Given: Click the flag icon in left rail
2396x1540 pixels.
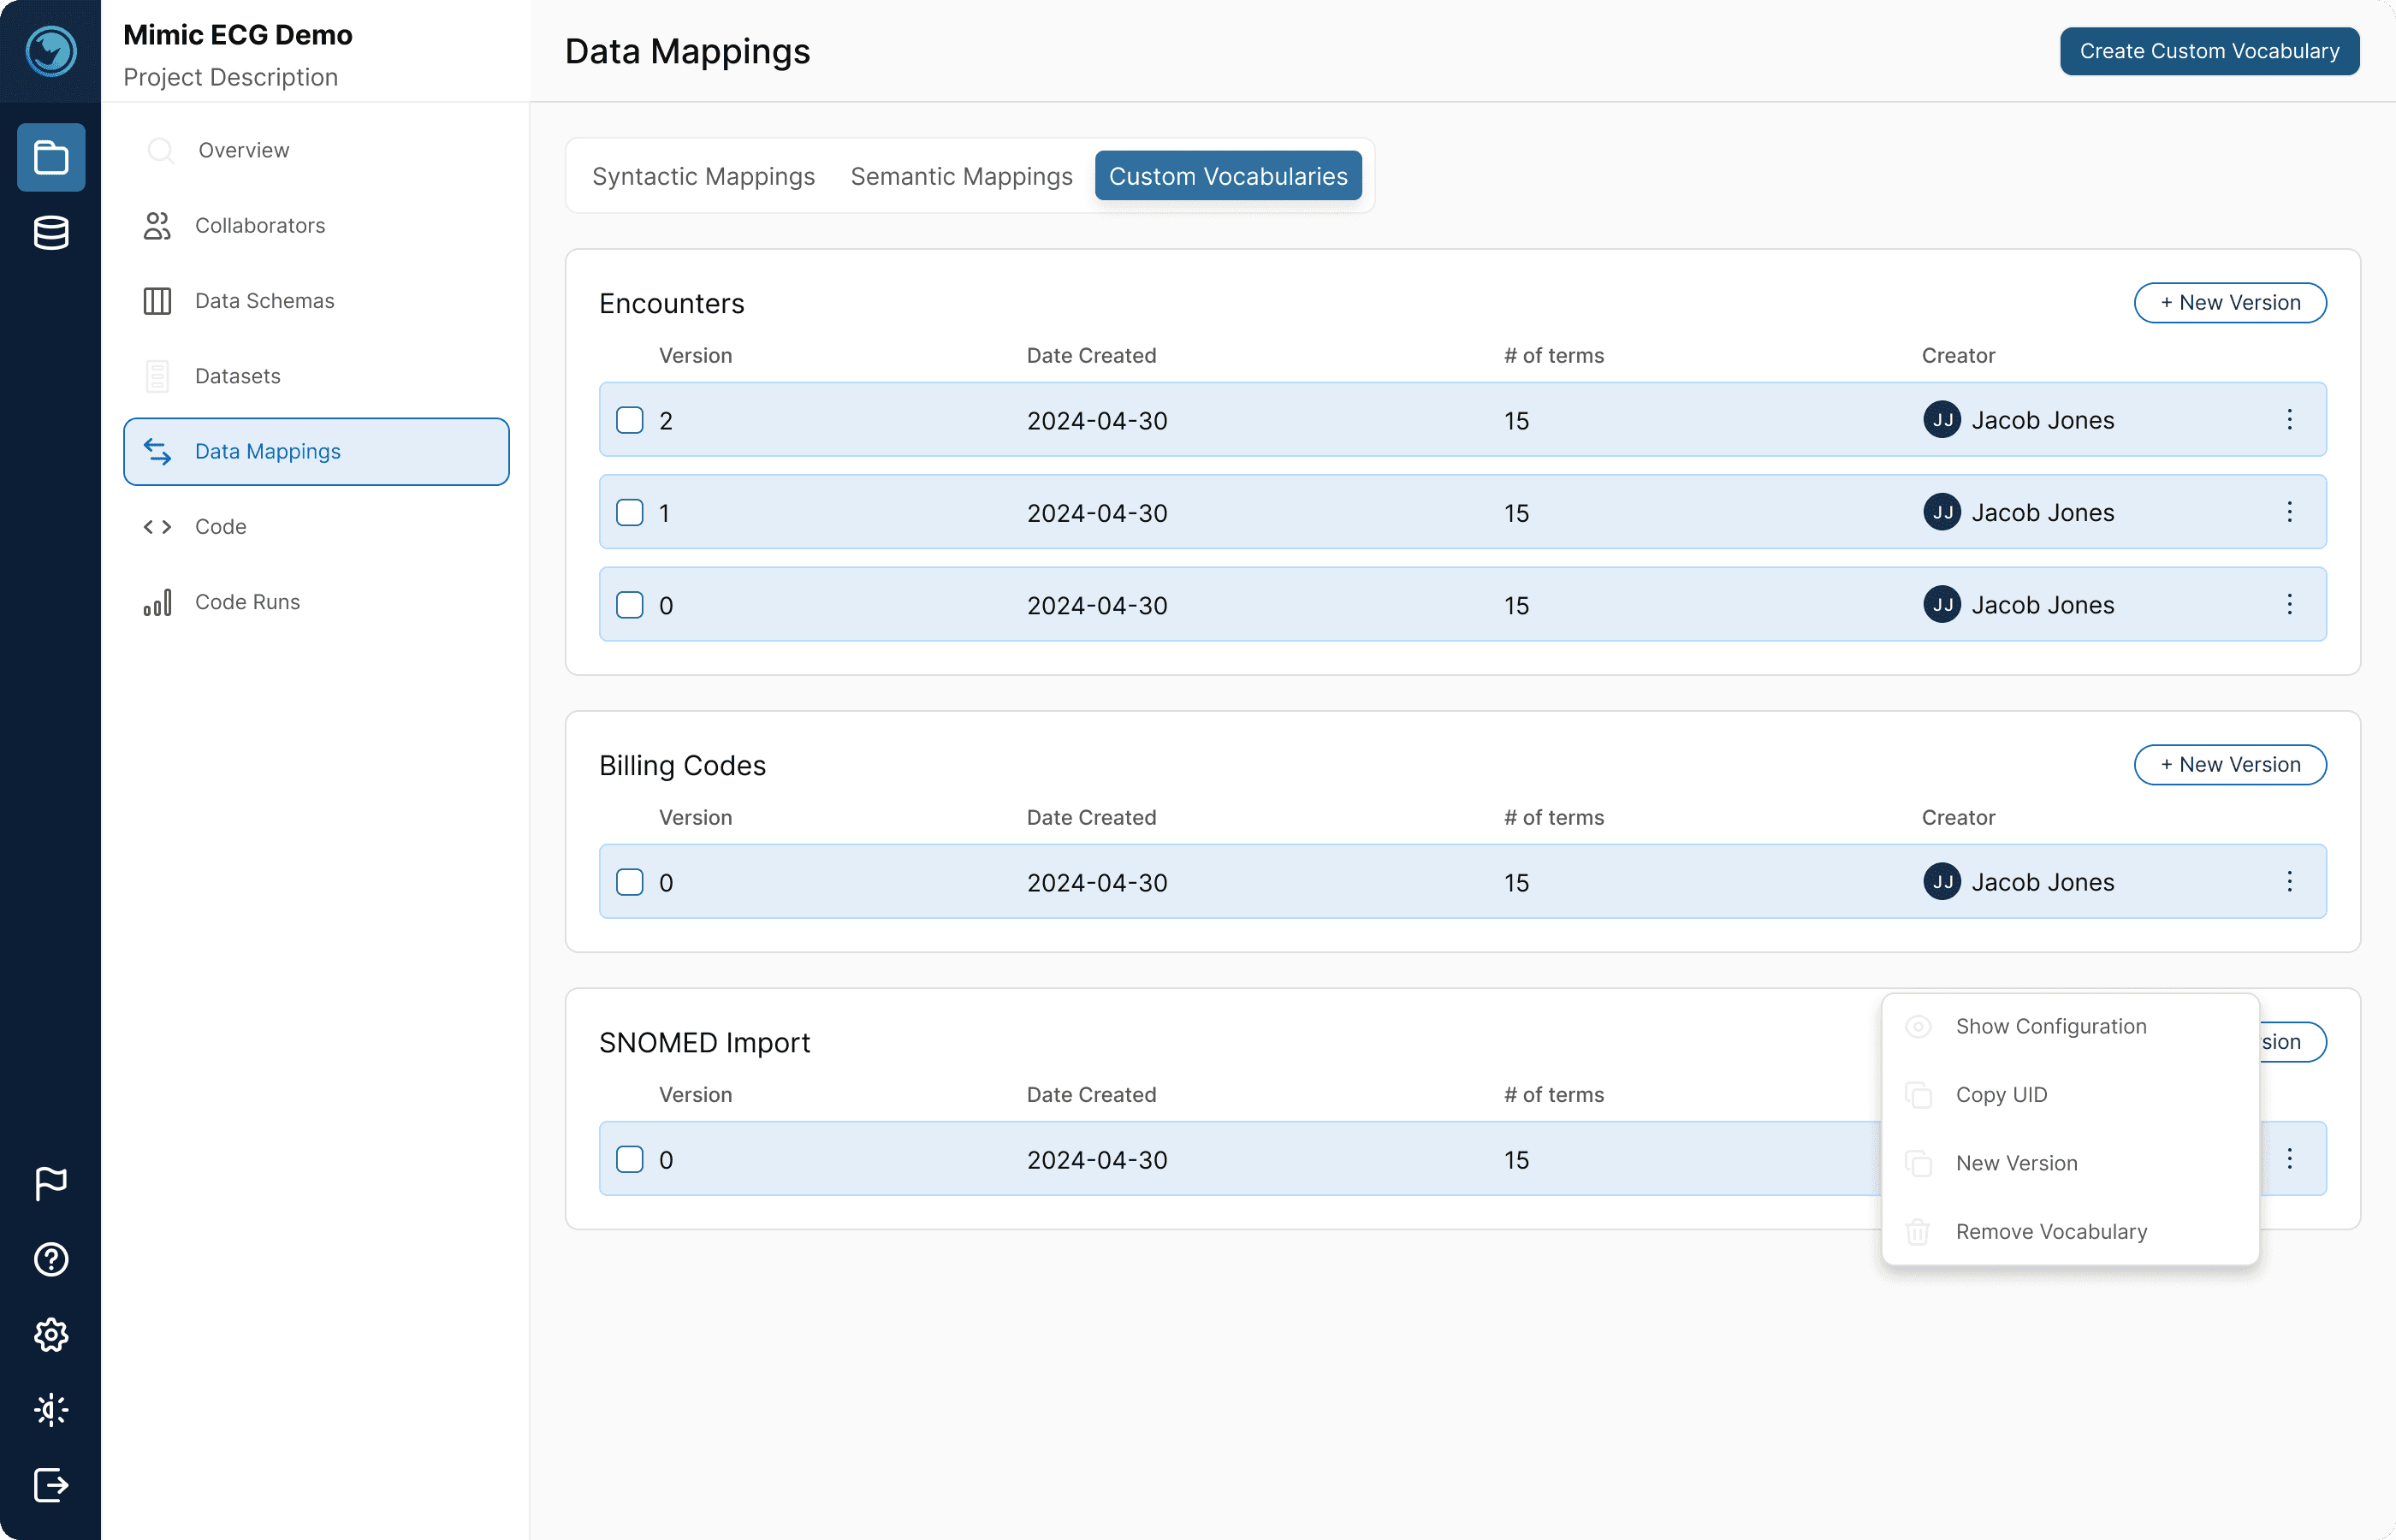Looking at the screenshot, I should 51,1183.
